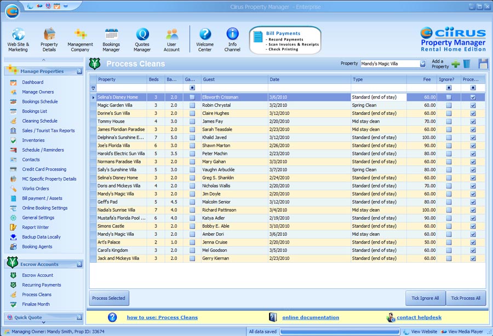The height and width of the screenshot is (336, 493).
Task: Open Welcome Center question mark icon
Action: click(205, 34)
